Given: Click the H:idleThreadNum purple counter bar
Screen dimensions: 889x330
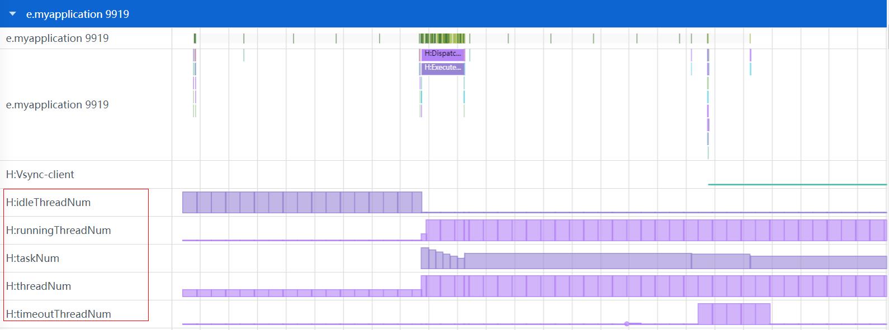Looking at the screenshot, I should (x=302, y=202).
